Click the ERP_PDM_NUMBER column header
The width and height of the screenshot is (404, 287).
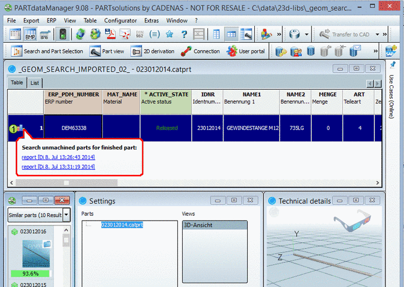pos(73,101)
